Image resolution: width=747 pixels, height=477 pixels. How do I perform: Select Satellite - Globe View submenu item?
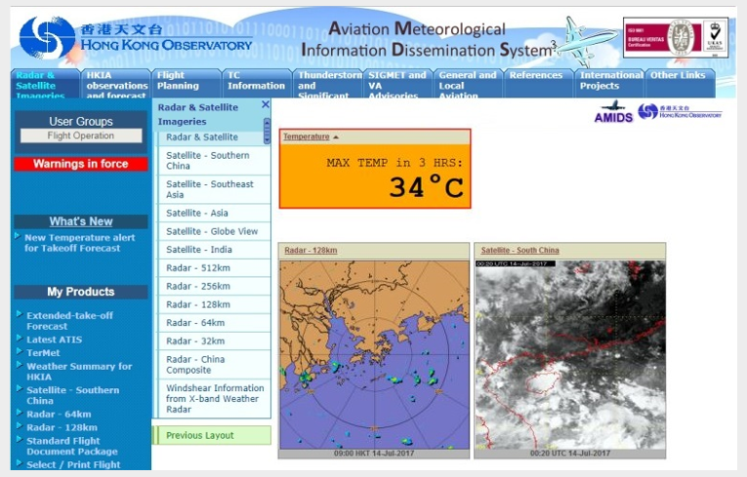pos(214,231)
